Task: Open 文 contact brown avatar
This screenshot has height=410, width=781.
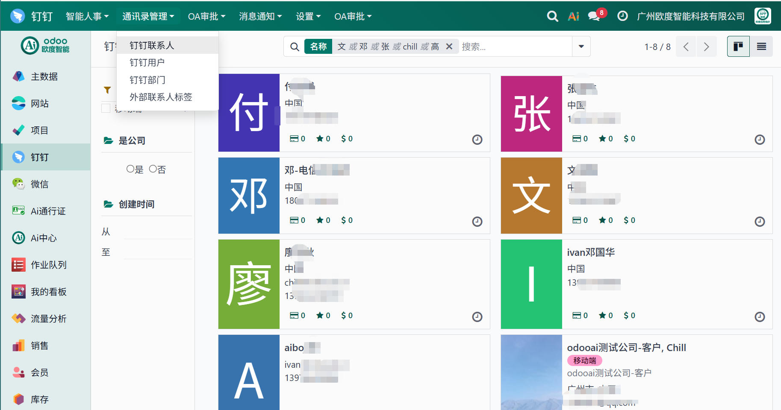Action: (x=531, y=196)
